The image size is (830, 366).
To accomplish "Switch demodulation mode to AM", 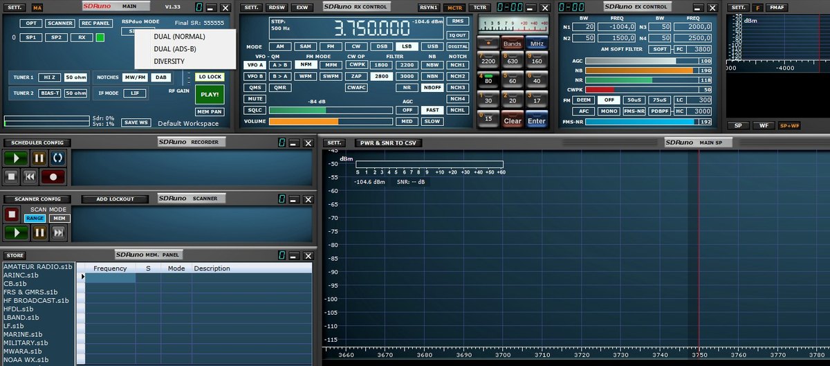I will point(280,46).
